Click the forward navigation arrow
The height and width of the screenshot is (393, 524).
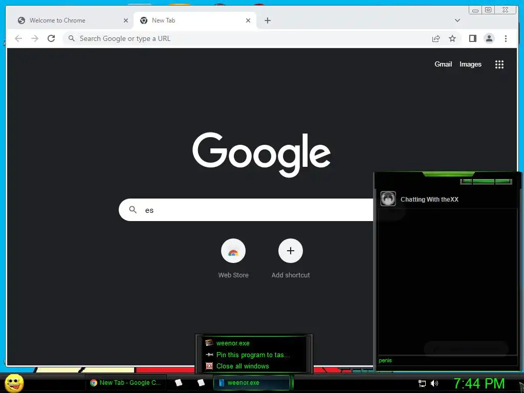pyautogui.click(x=35, y=38)
